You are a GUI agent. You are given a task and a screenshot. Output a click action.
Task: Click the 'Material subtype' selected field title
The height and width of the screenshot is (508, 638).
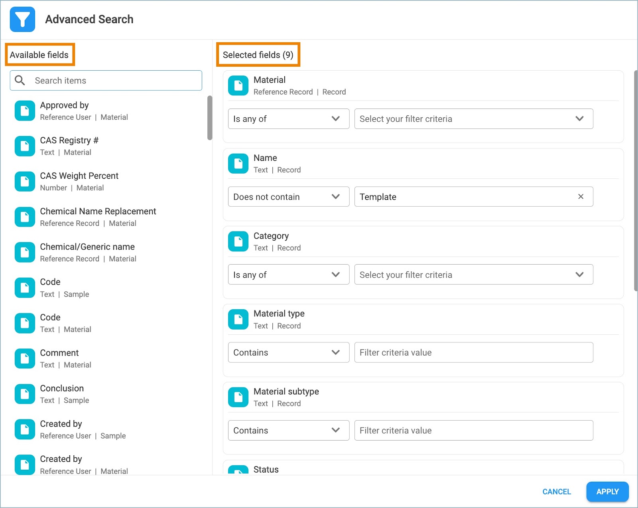286,391
